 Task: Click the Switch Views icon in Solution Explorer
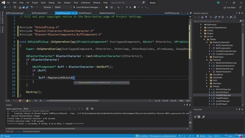(206, 17)
